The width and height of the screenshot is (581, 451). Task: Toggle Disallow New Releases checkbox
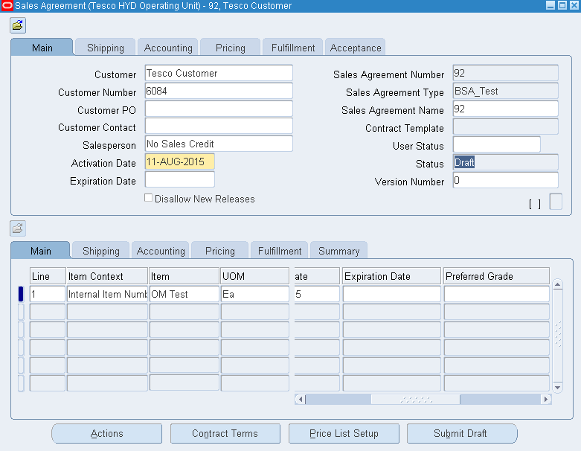click(148, 198)
